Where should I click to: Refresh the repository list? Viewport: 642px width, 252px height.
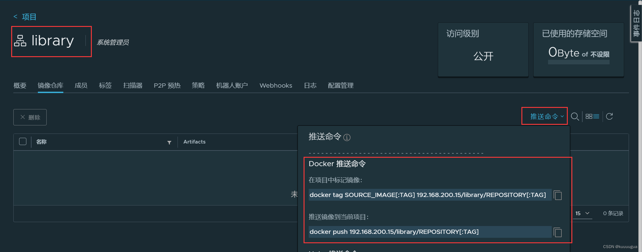pyautogui.click(x=610, y=116)
